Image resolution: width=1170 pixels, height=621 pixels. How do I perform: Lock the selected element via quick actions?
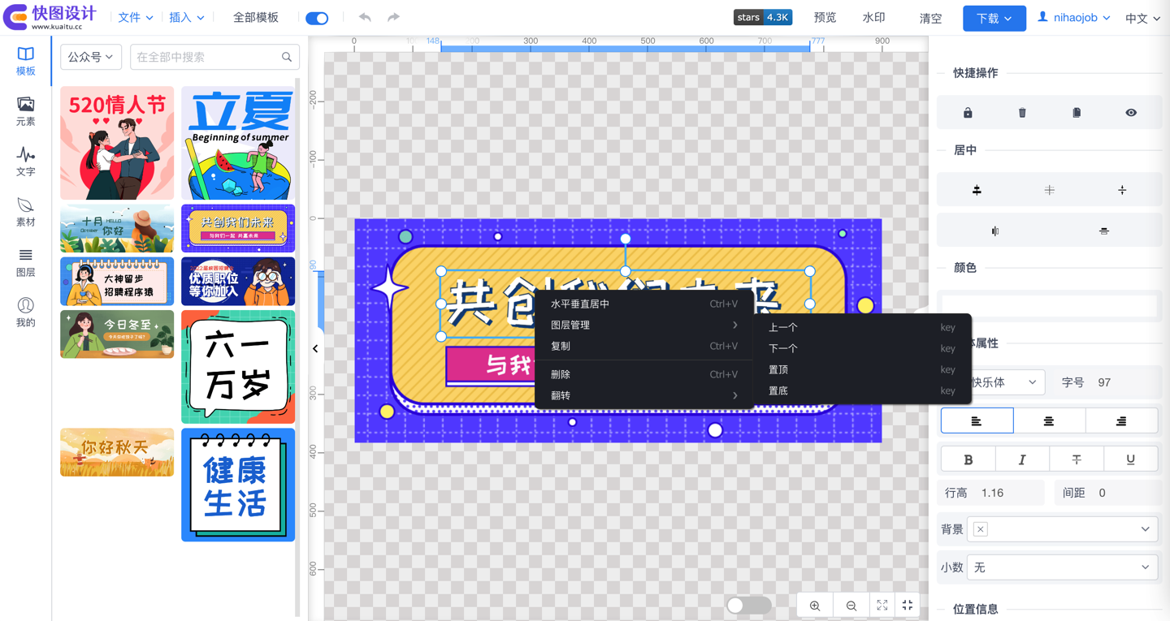[968, 113]
